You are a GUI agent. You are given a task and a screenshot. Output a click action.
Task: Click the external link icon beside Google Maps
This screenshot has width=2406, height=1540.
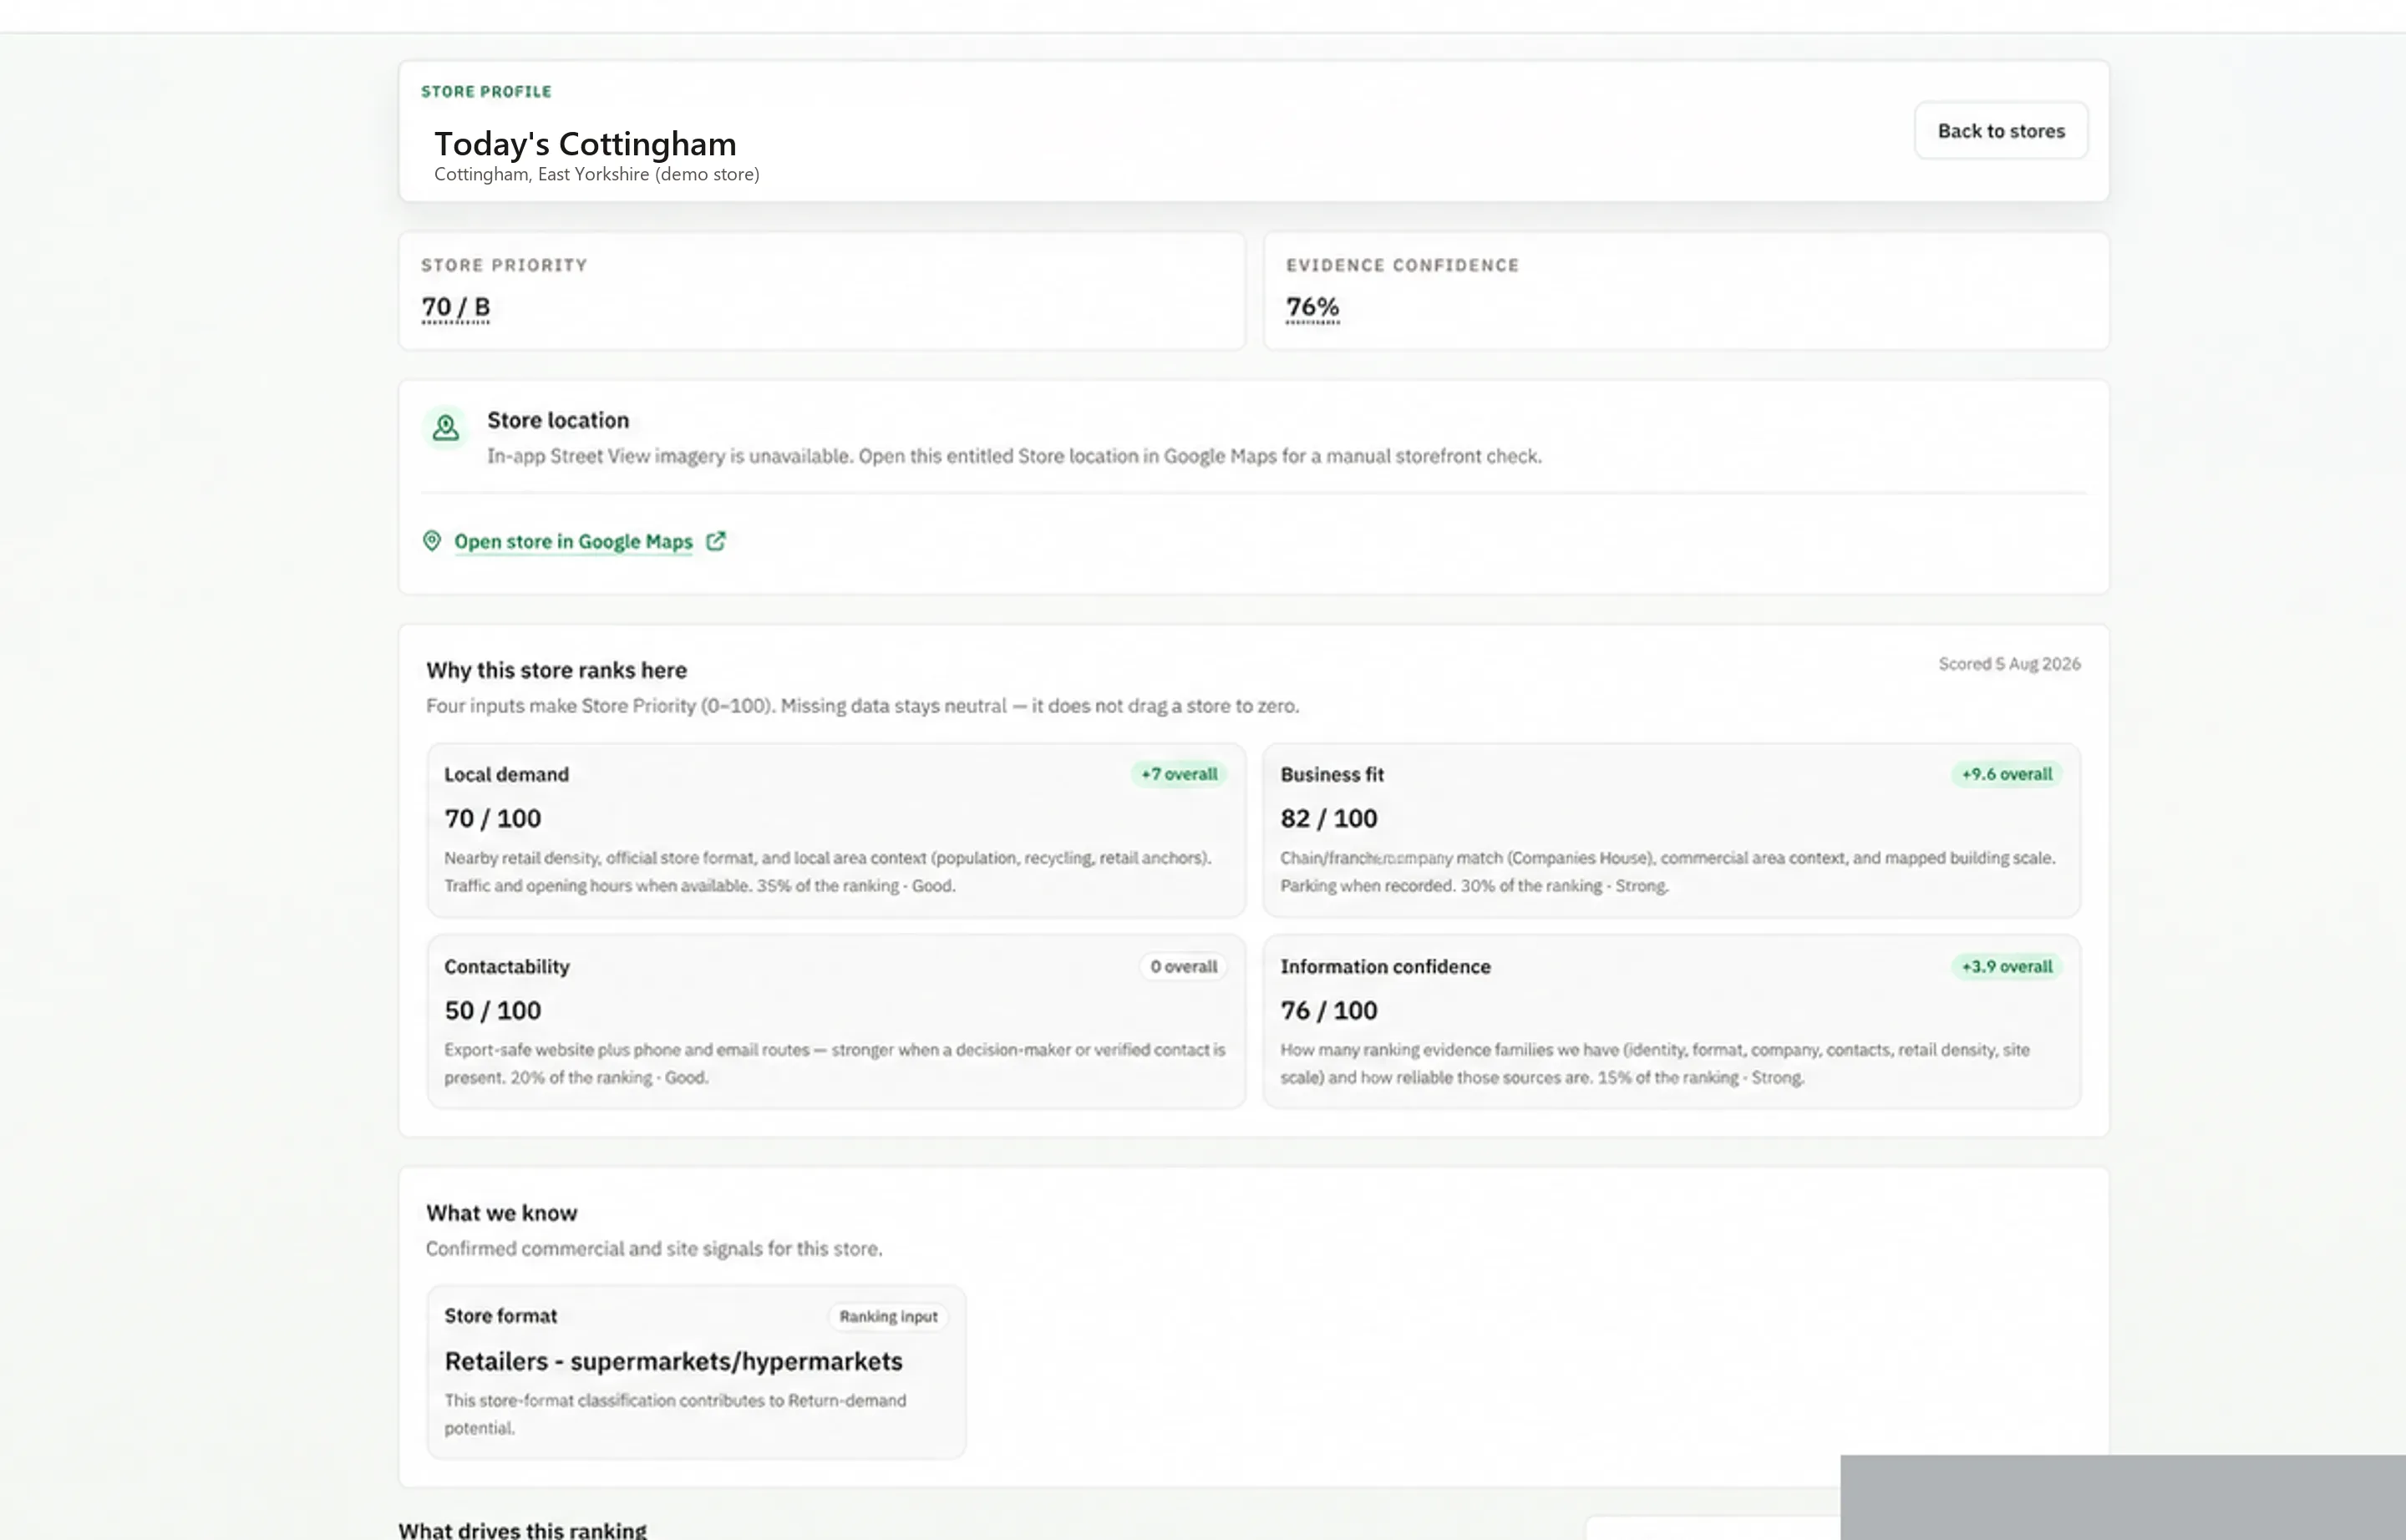click(715, 541)
